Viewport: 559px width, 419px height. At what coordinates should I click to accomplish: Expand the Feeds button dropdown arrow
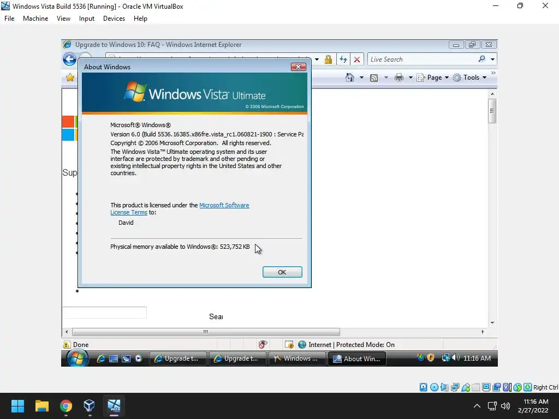[x=386, y=77]
